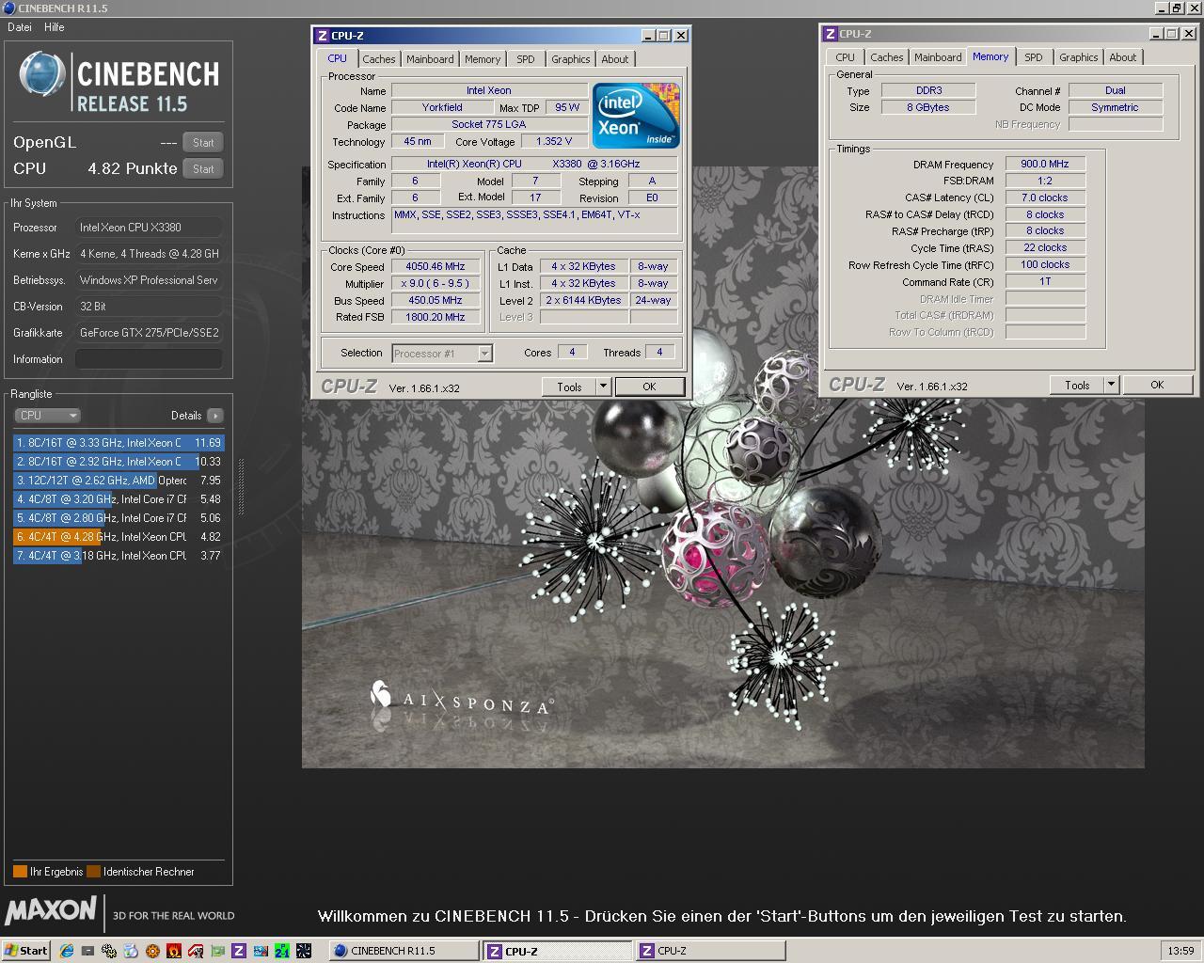Open the About tab in the CPU-Z CPU window
Screen dimensions: 1204x963
pyautogui.click(x=615, y=59)
